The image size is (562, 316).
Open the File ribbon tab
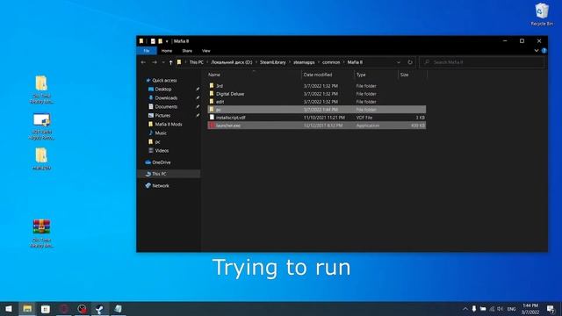tap(147, 51)
